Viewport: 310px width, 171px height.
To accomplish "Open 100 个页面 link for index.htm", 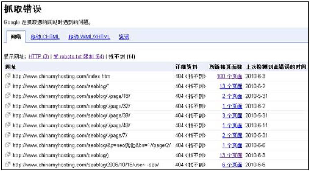I will (x=229, y=76).
